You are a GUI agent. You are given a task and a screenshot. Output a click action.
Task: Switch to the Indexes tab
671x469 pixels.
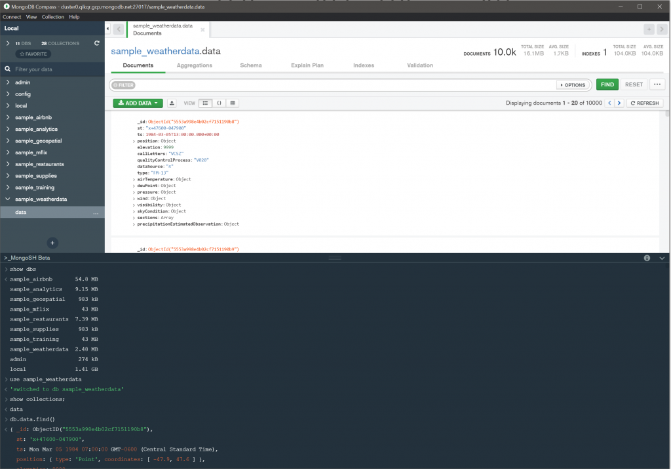[x=364, y=65]
